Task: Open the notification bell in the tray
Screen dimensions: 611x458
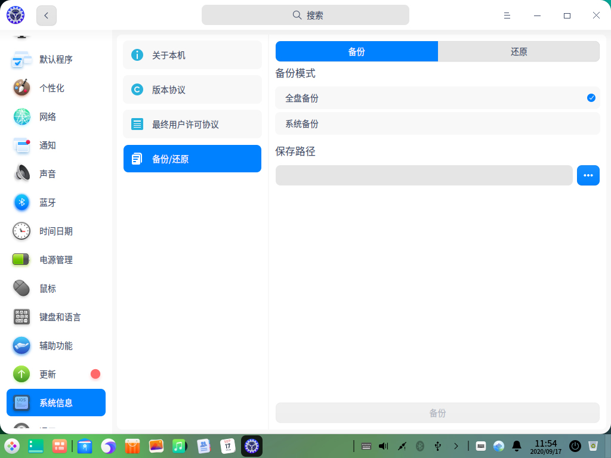Action: click(517, 445)
